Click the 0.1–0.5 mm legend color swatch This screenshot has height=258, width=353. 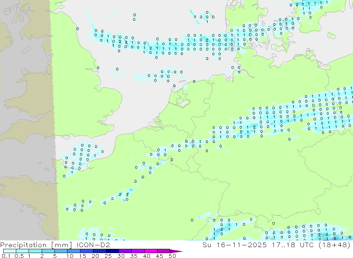[x=10, y=251]
